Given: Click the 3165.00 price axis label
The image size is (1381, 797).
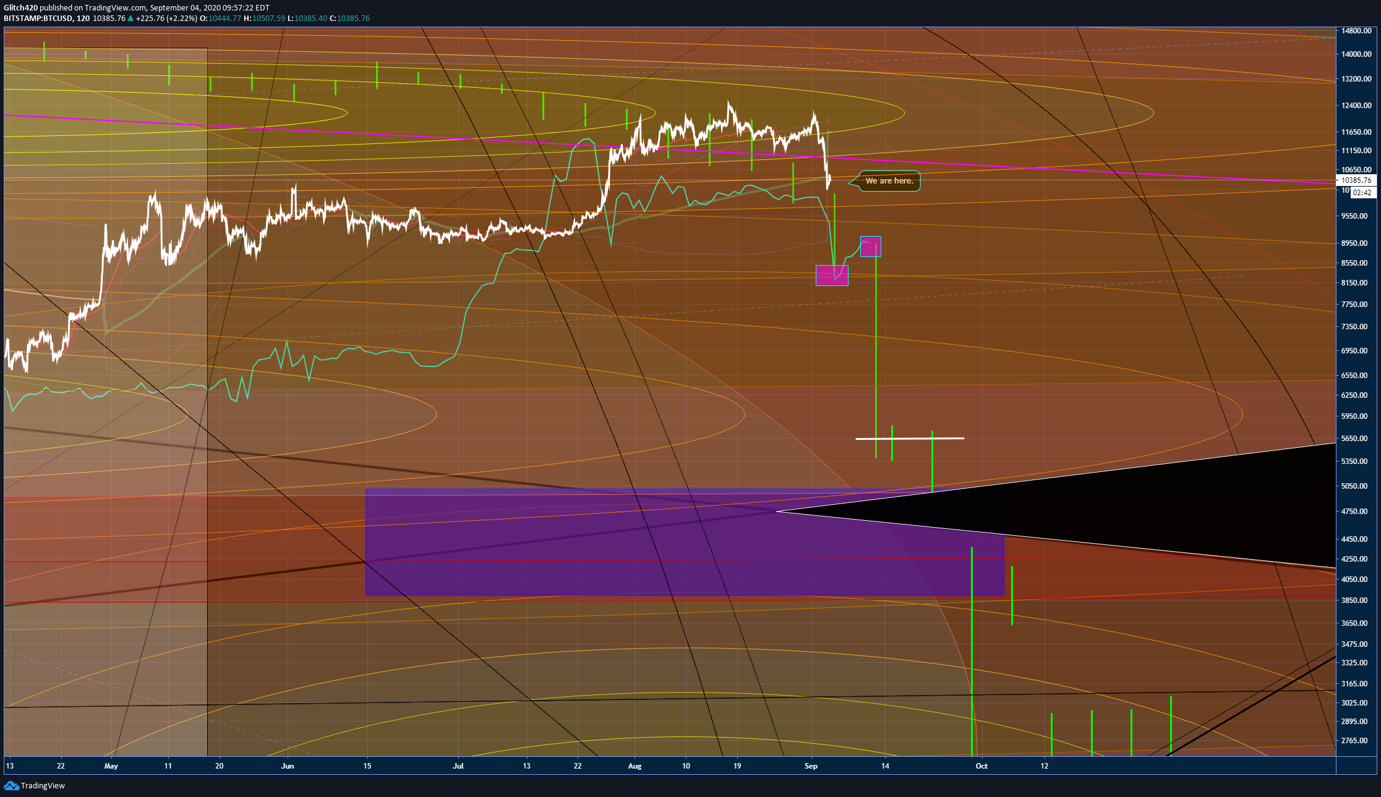Looking at the screenshot, I should pos(1354,684).
